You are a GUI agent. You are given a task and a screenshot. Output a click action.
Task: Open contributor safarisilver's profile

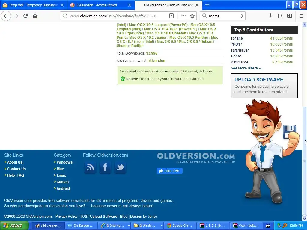(x=240, y=50)
